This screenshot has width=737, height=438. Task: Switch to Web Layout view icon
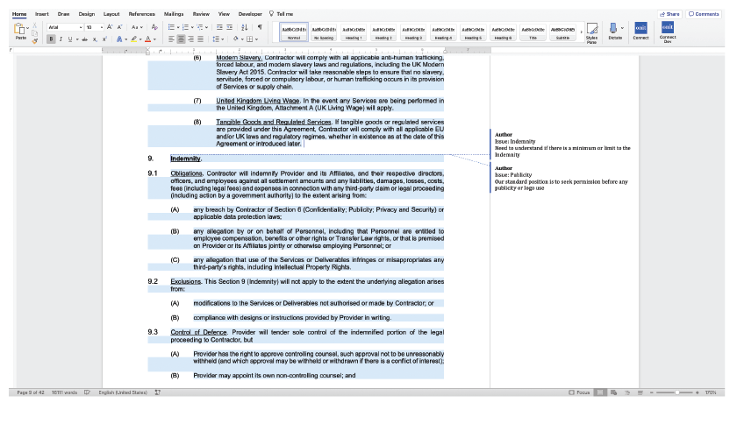tap(613, 392)
